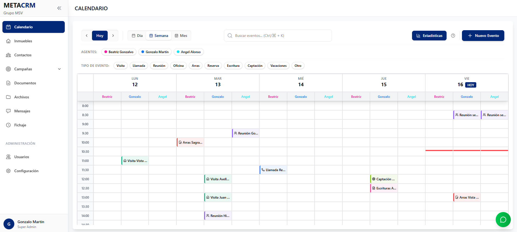Screen dimensions: 517x232
Task: Click the HOY badge on Friday 16
Action: (471, 85)
